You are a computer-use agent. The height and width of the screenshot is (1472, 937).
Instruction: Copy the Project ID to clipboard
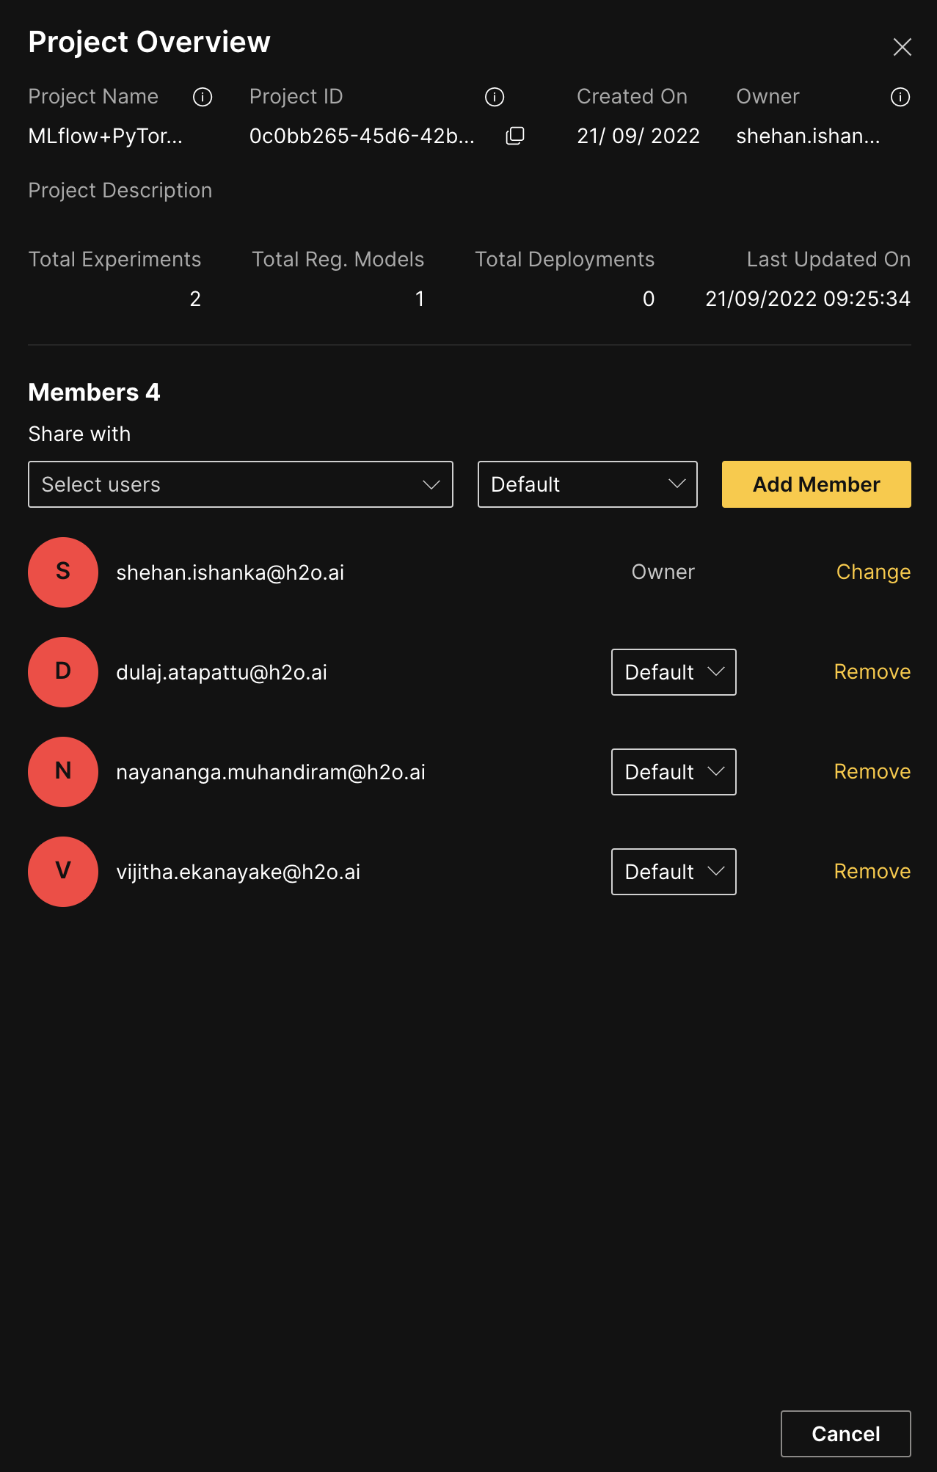(x=515, y=136)
